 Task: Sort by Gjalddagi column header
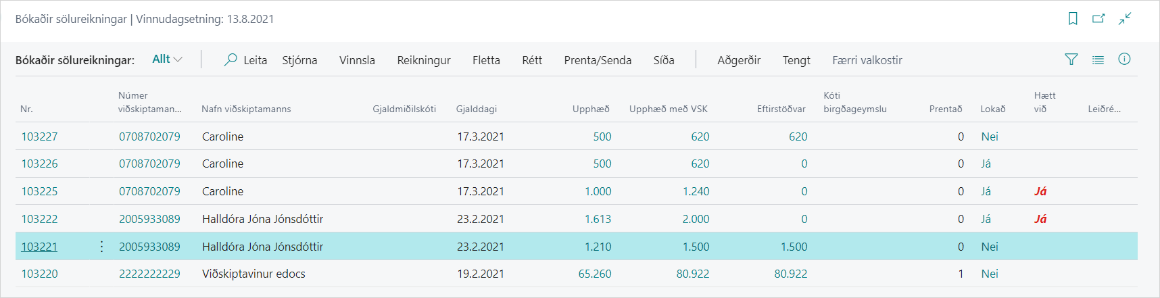[477, 109]
